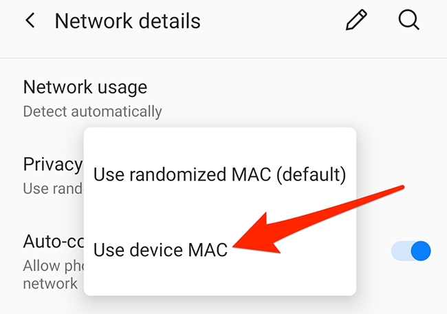Turn off the Auto-connect switch
This screenshot has height=314, width=447.
pyautogui.click(x=411, y=251)
